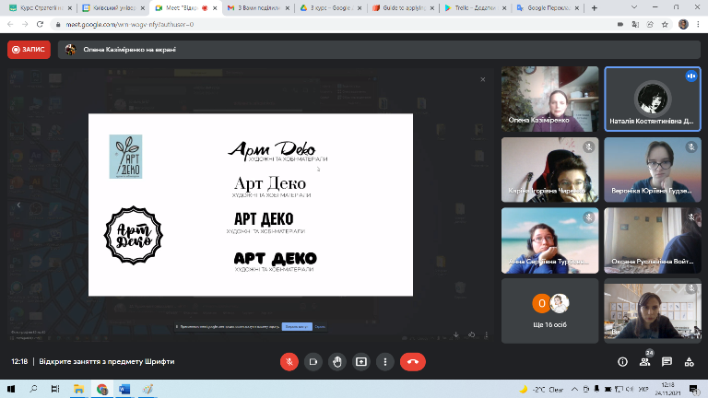Open Task View on the taskbar
Screen dimensions: 708x398
55,389
